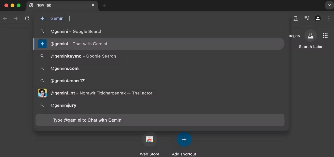The height and width of the screenshot is (157, 334).
Task: Select '@gemini_nt - Norawit Titicharoenrak' suggestion
Action: coord(159,93)
